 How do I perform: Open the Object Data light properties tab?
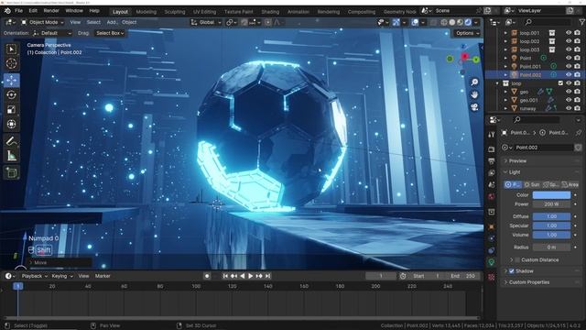(x=492, y=262)
